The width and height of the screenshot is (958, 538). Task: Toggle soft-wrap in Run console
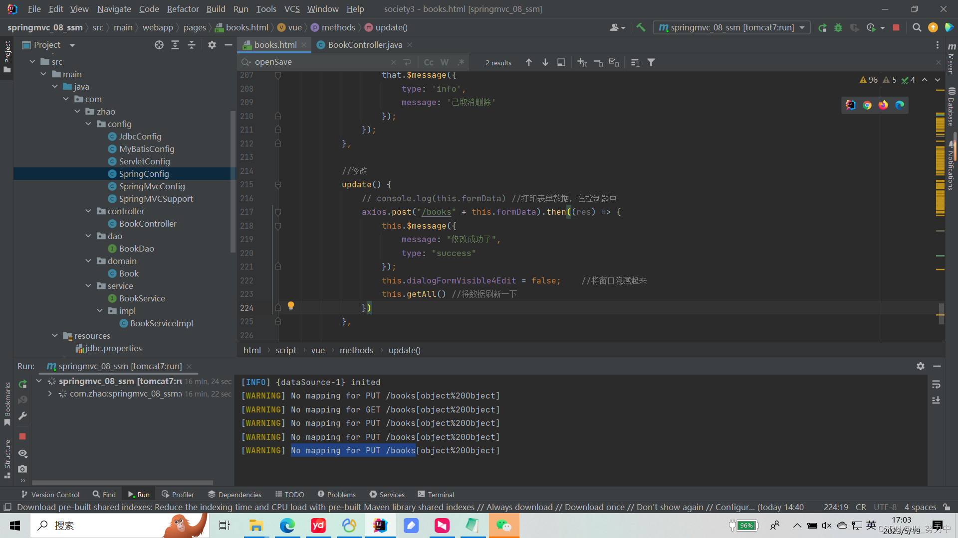click(936, 385)
